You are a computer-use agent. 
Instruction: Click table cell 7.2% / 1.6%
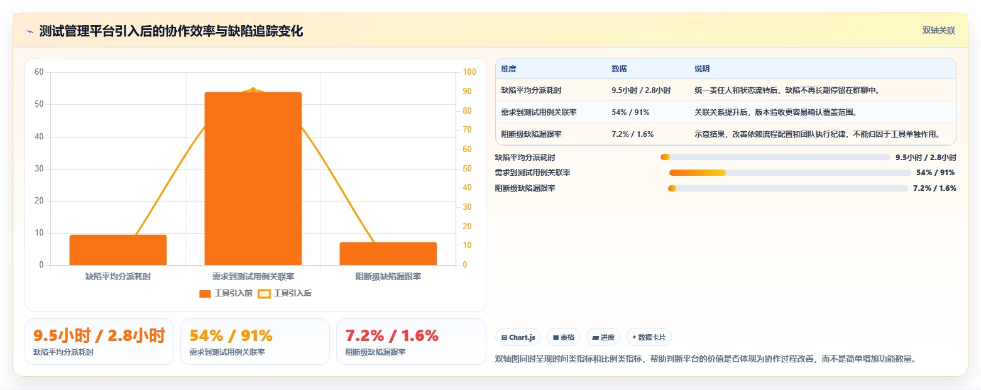pos(632,134)
